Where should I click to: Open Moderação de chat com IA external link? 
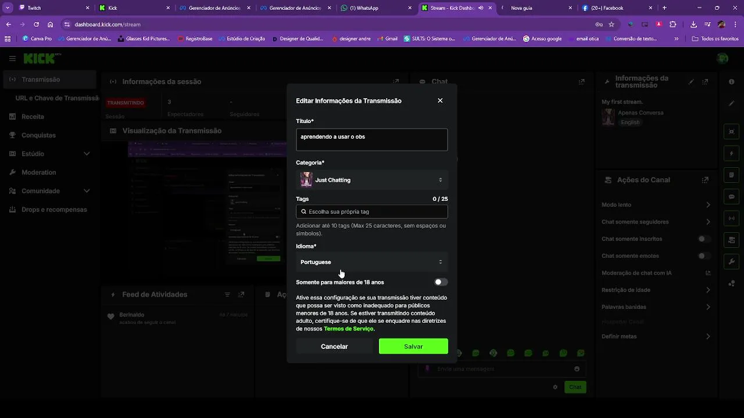(x=708, y=273)
